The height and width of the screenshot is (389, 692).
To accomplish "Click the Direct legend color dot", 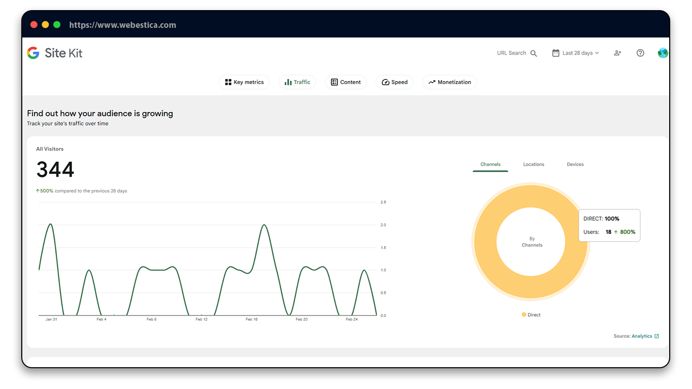I will [x=524, y=315].
